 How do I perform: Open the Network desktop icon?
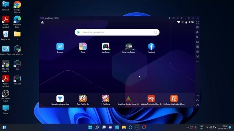(x=6, y=6)
